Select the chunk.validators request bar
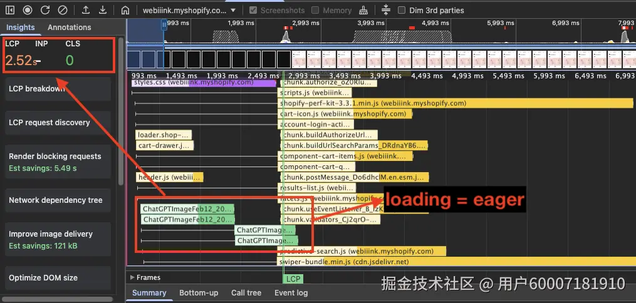The width and height of the screenshot is (636, 303). pyautogui.click(x=331, y=220)
